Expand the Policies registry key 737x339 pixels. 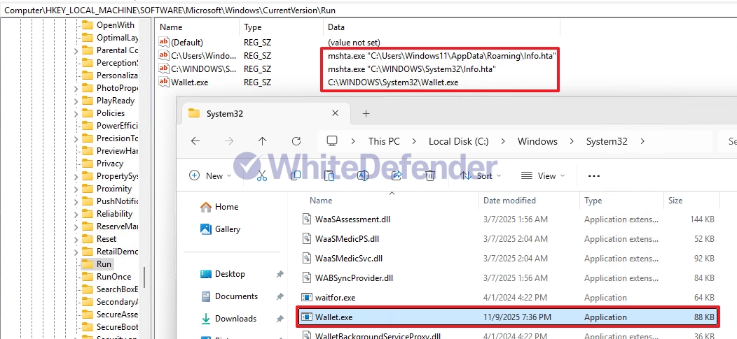click(76, 113)
